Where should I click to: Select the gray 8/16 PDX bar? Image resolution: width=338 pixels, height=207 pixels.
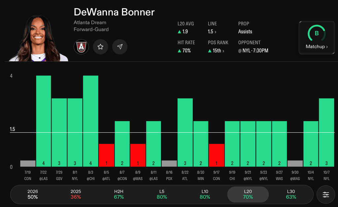(169, 163)
